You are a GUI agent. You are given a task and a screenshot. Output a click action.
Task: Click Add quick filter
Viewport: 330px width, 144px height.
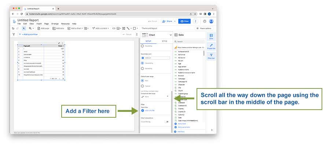pyautogui.click(x=28, y=34)
